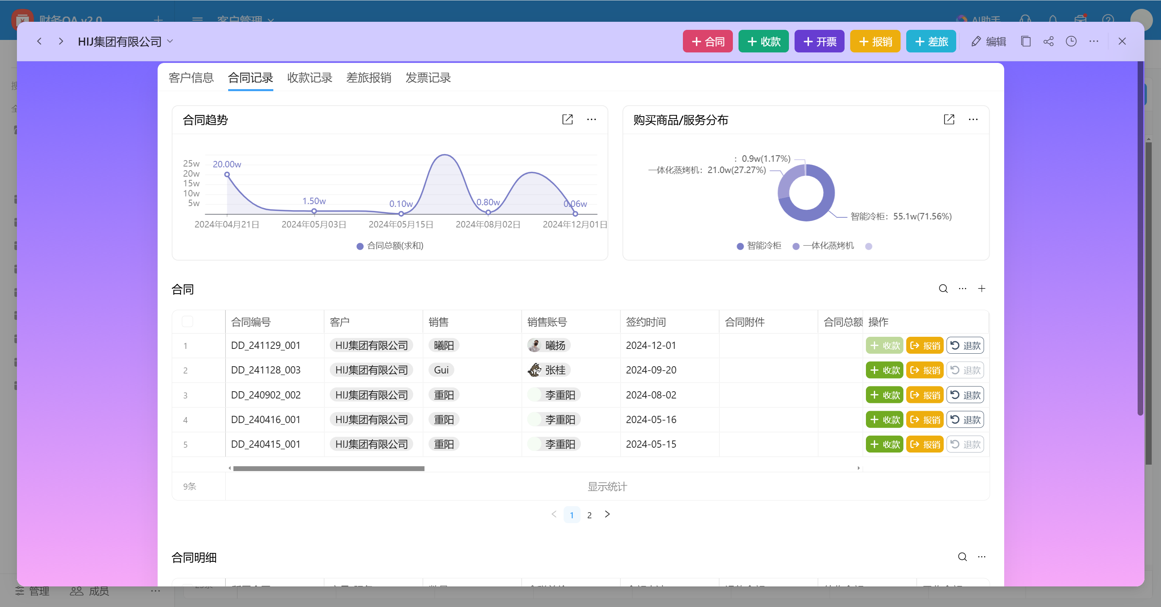Toggle the unnamed light purple legend dot
This screenshot has height=607, width=1161.
[x=868, y=246]
